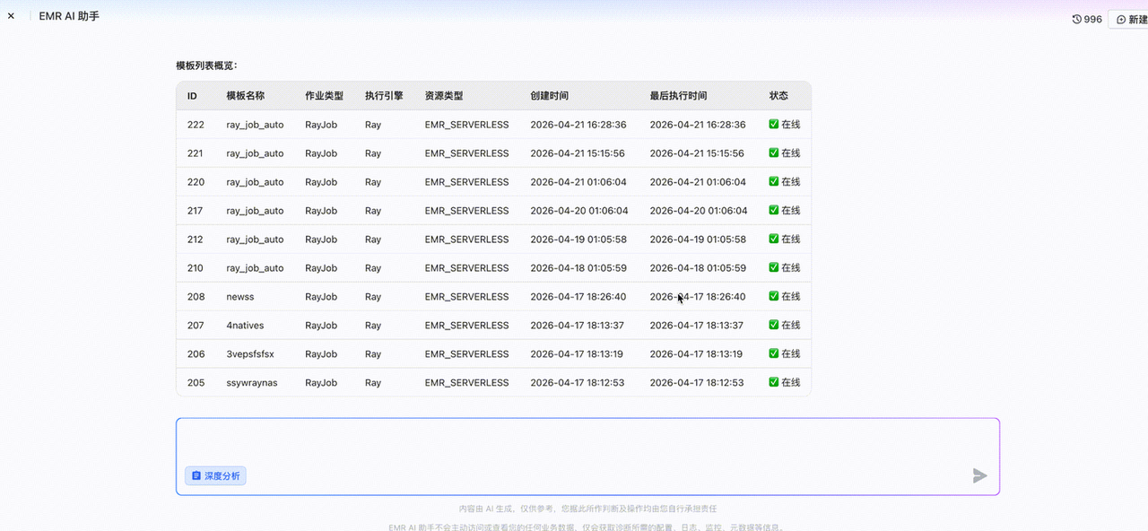Click the template name 4natives
The image size is (1148, 531).
245,326
